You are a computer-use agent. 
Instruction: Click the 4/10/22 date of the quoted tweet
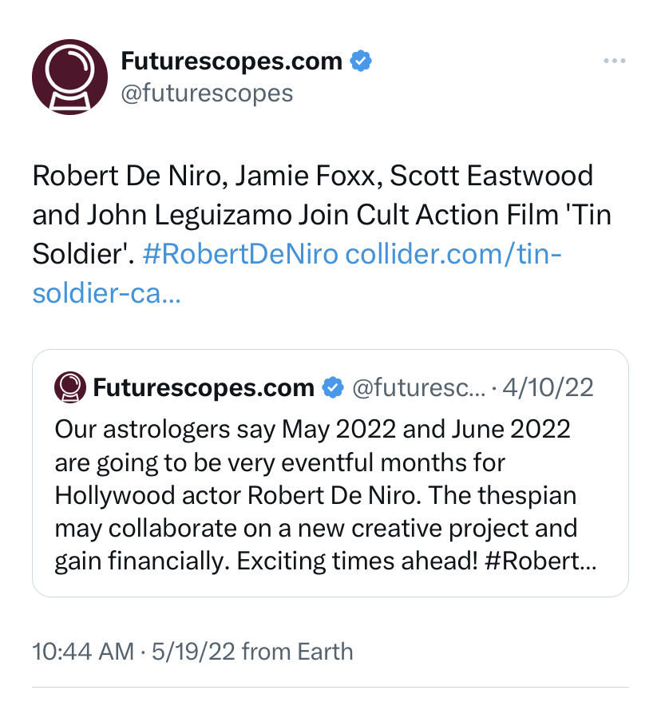[548, 387]
